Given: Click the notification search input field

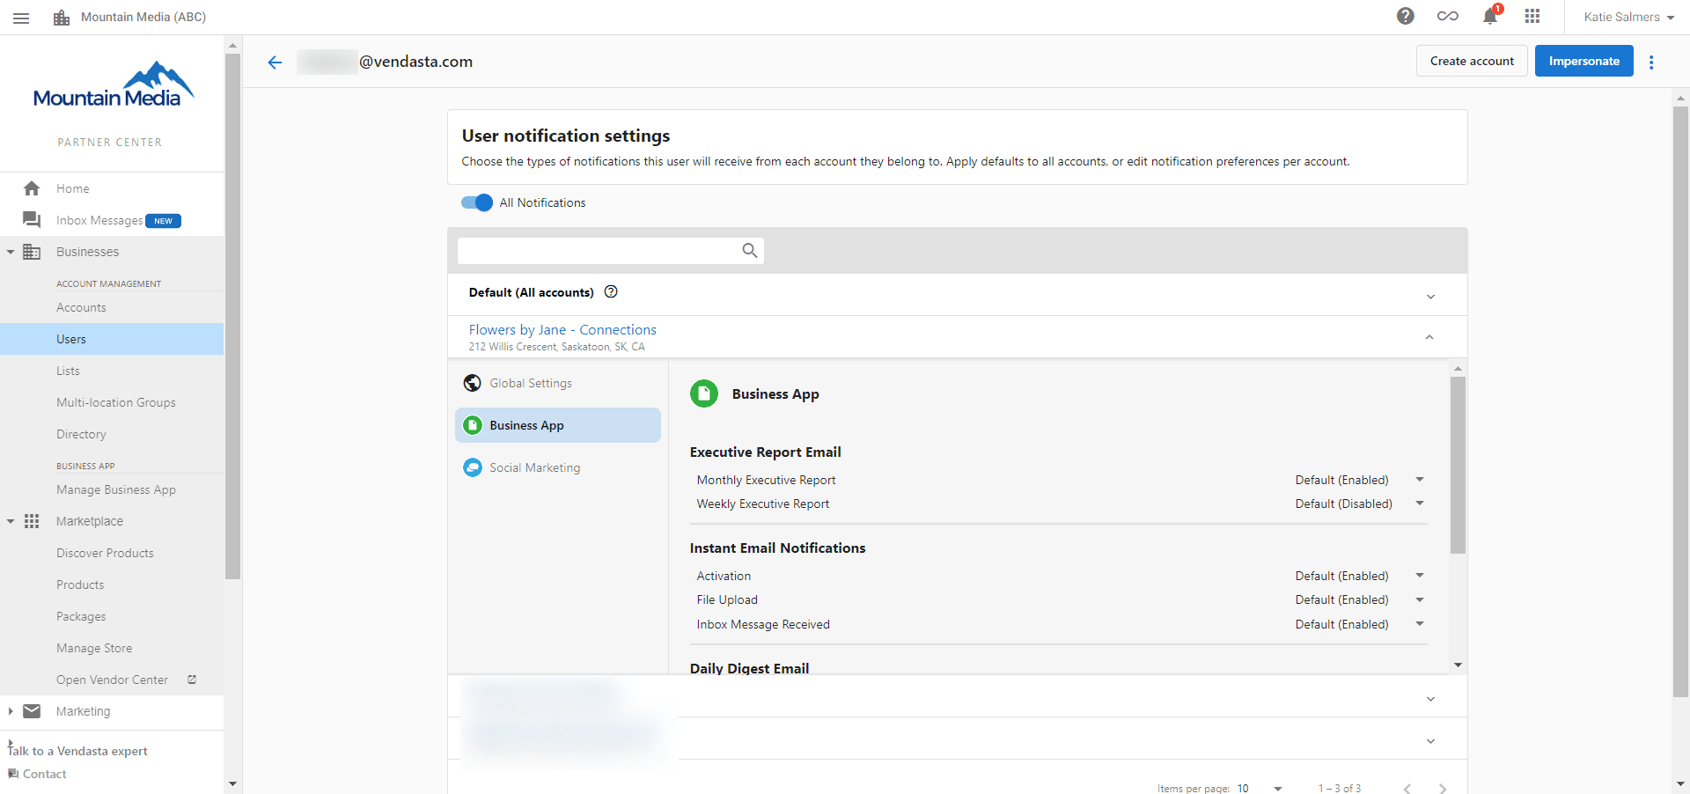Looking at the screenshot, I should click(599, 251).
